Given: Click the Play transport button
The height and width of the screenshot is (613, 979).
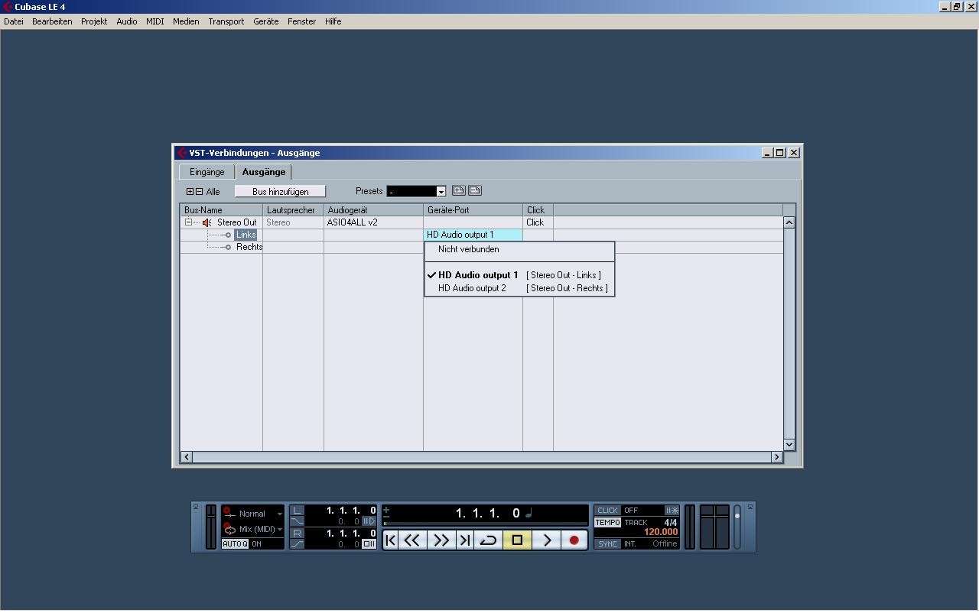Looking at the screenshot, I should click(x=546, y=540).
